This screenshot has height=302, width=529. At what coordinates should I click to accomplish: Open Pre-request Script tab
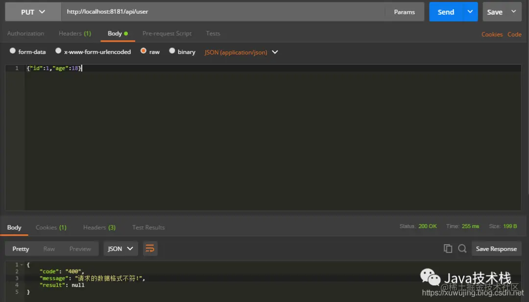167,33
